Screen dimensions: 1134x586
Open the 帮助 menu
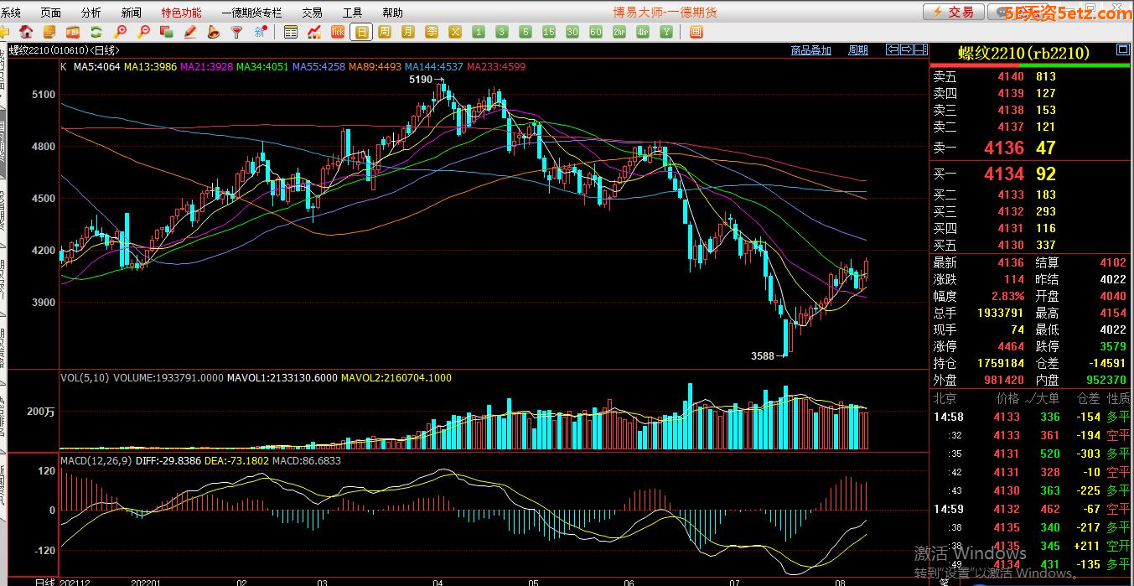[x=393, y=13]
